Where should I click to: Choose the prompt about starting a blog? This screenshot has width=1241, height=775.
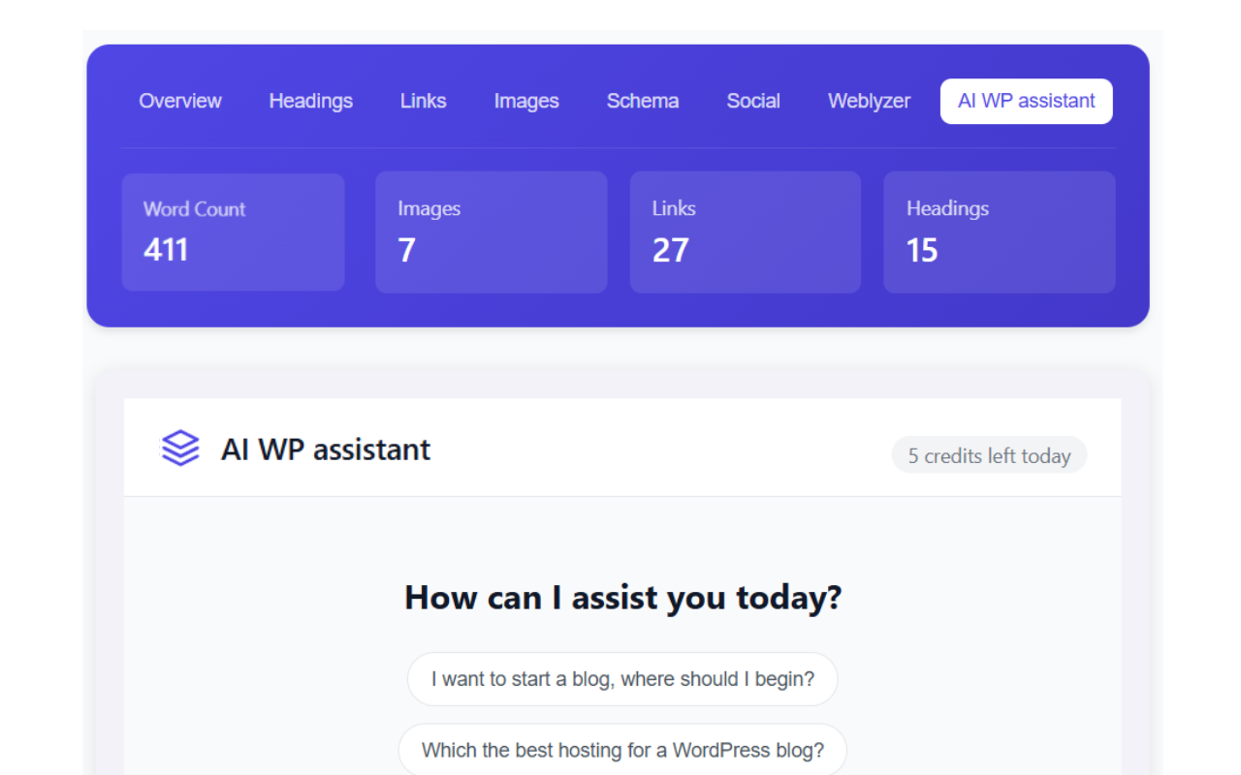click(x=621, y=679)
